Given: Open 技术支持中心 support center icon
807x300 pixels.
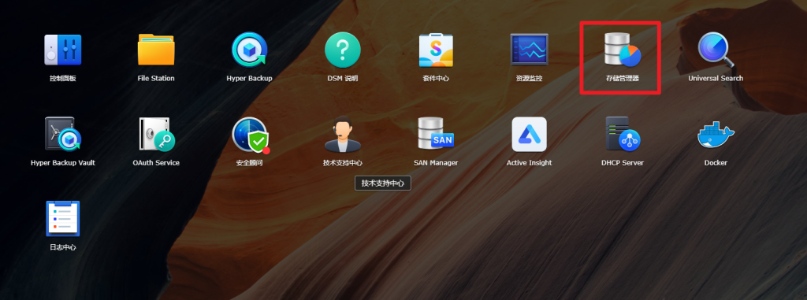Looking at the screenshot, I should click(342, 134).
